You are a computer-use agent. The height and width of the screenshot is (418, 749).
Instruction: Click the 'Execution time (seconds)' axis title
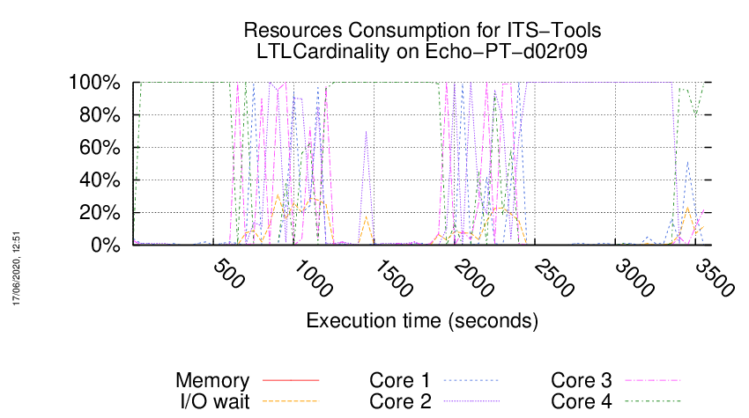click(422, 320)
